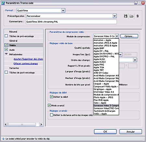This screenshot has width=146, height=142.
Task: Enable Tâches de post-encodage checkbox
Action: [6, 72]
